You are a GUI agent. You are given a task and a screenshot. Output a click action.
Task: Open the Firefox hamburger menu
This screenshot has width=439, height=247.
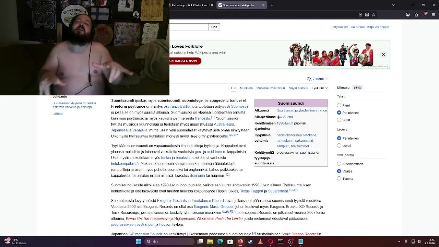click(x=433, y=15)
